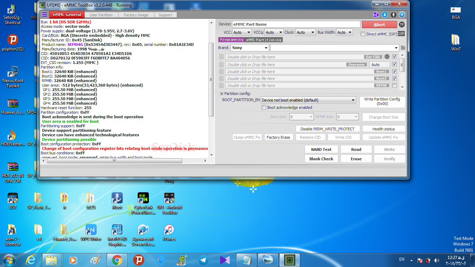Image resolution: width=475 pixels, height=267 pixels.
Task: Click the file icon of RPMB row
Action: [x=222, y=86]
